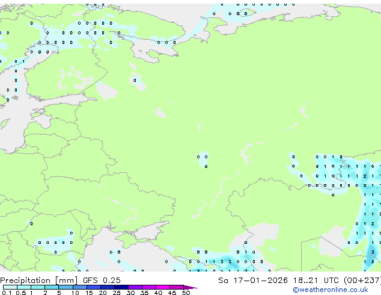Click the '0.5' legend scale value
381x295 pixels.
click(x=21, y=293)
